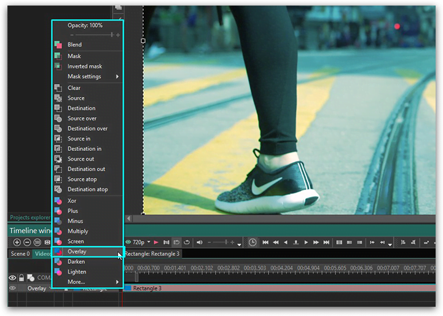Select the Source composition mode
Image resolution: width=443 pixels, height=316 pixels.
coord(88,98)
